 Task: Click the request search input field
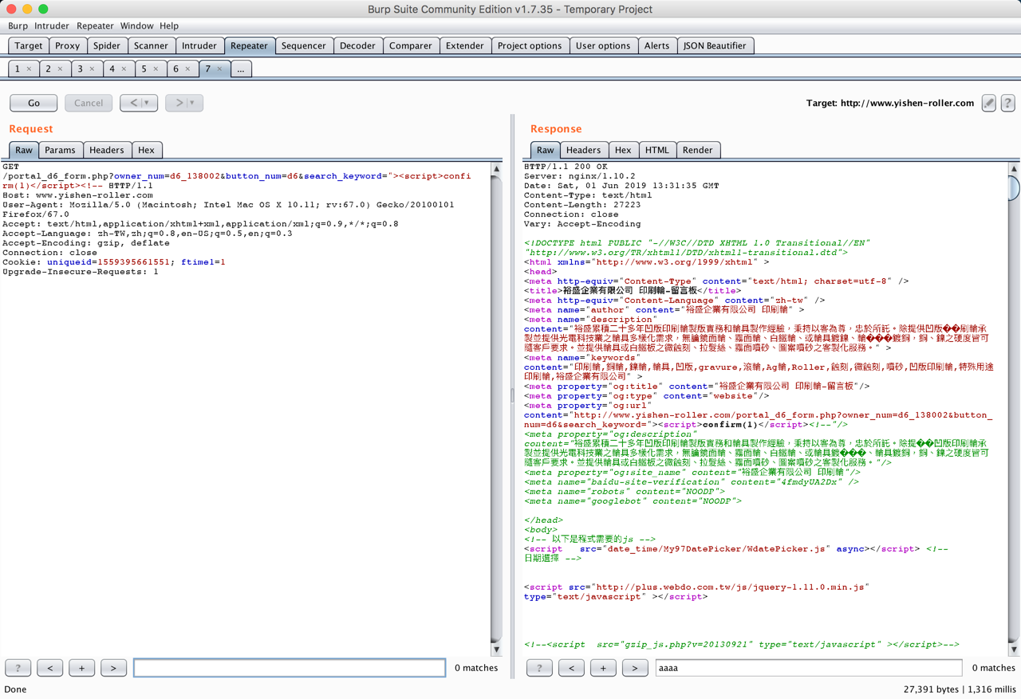(290, 668)
